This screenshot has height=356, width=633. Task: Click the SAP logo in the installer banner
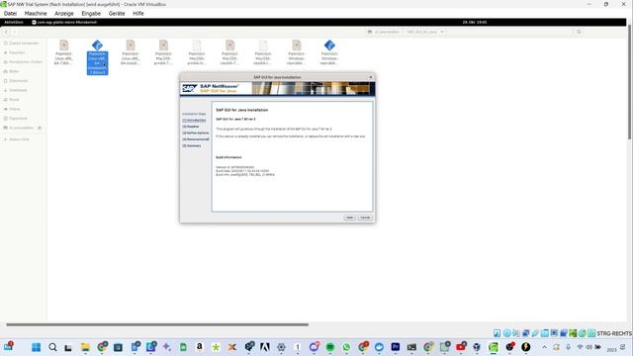coord(189,88)
